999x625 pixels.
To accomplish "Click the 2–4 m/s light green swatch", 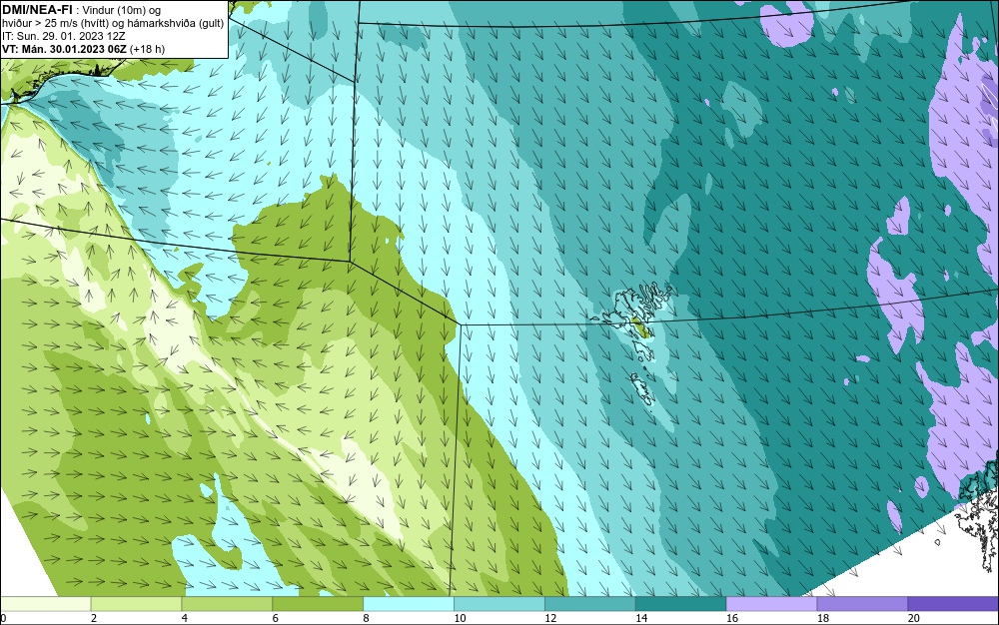I will tap(136, 603).
